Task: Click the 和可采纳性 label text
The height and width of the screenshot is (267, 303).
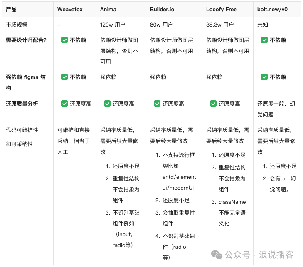Action: (x=19, y=144)
